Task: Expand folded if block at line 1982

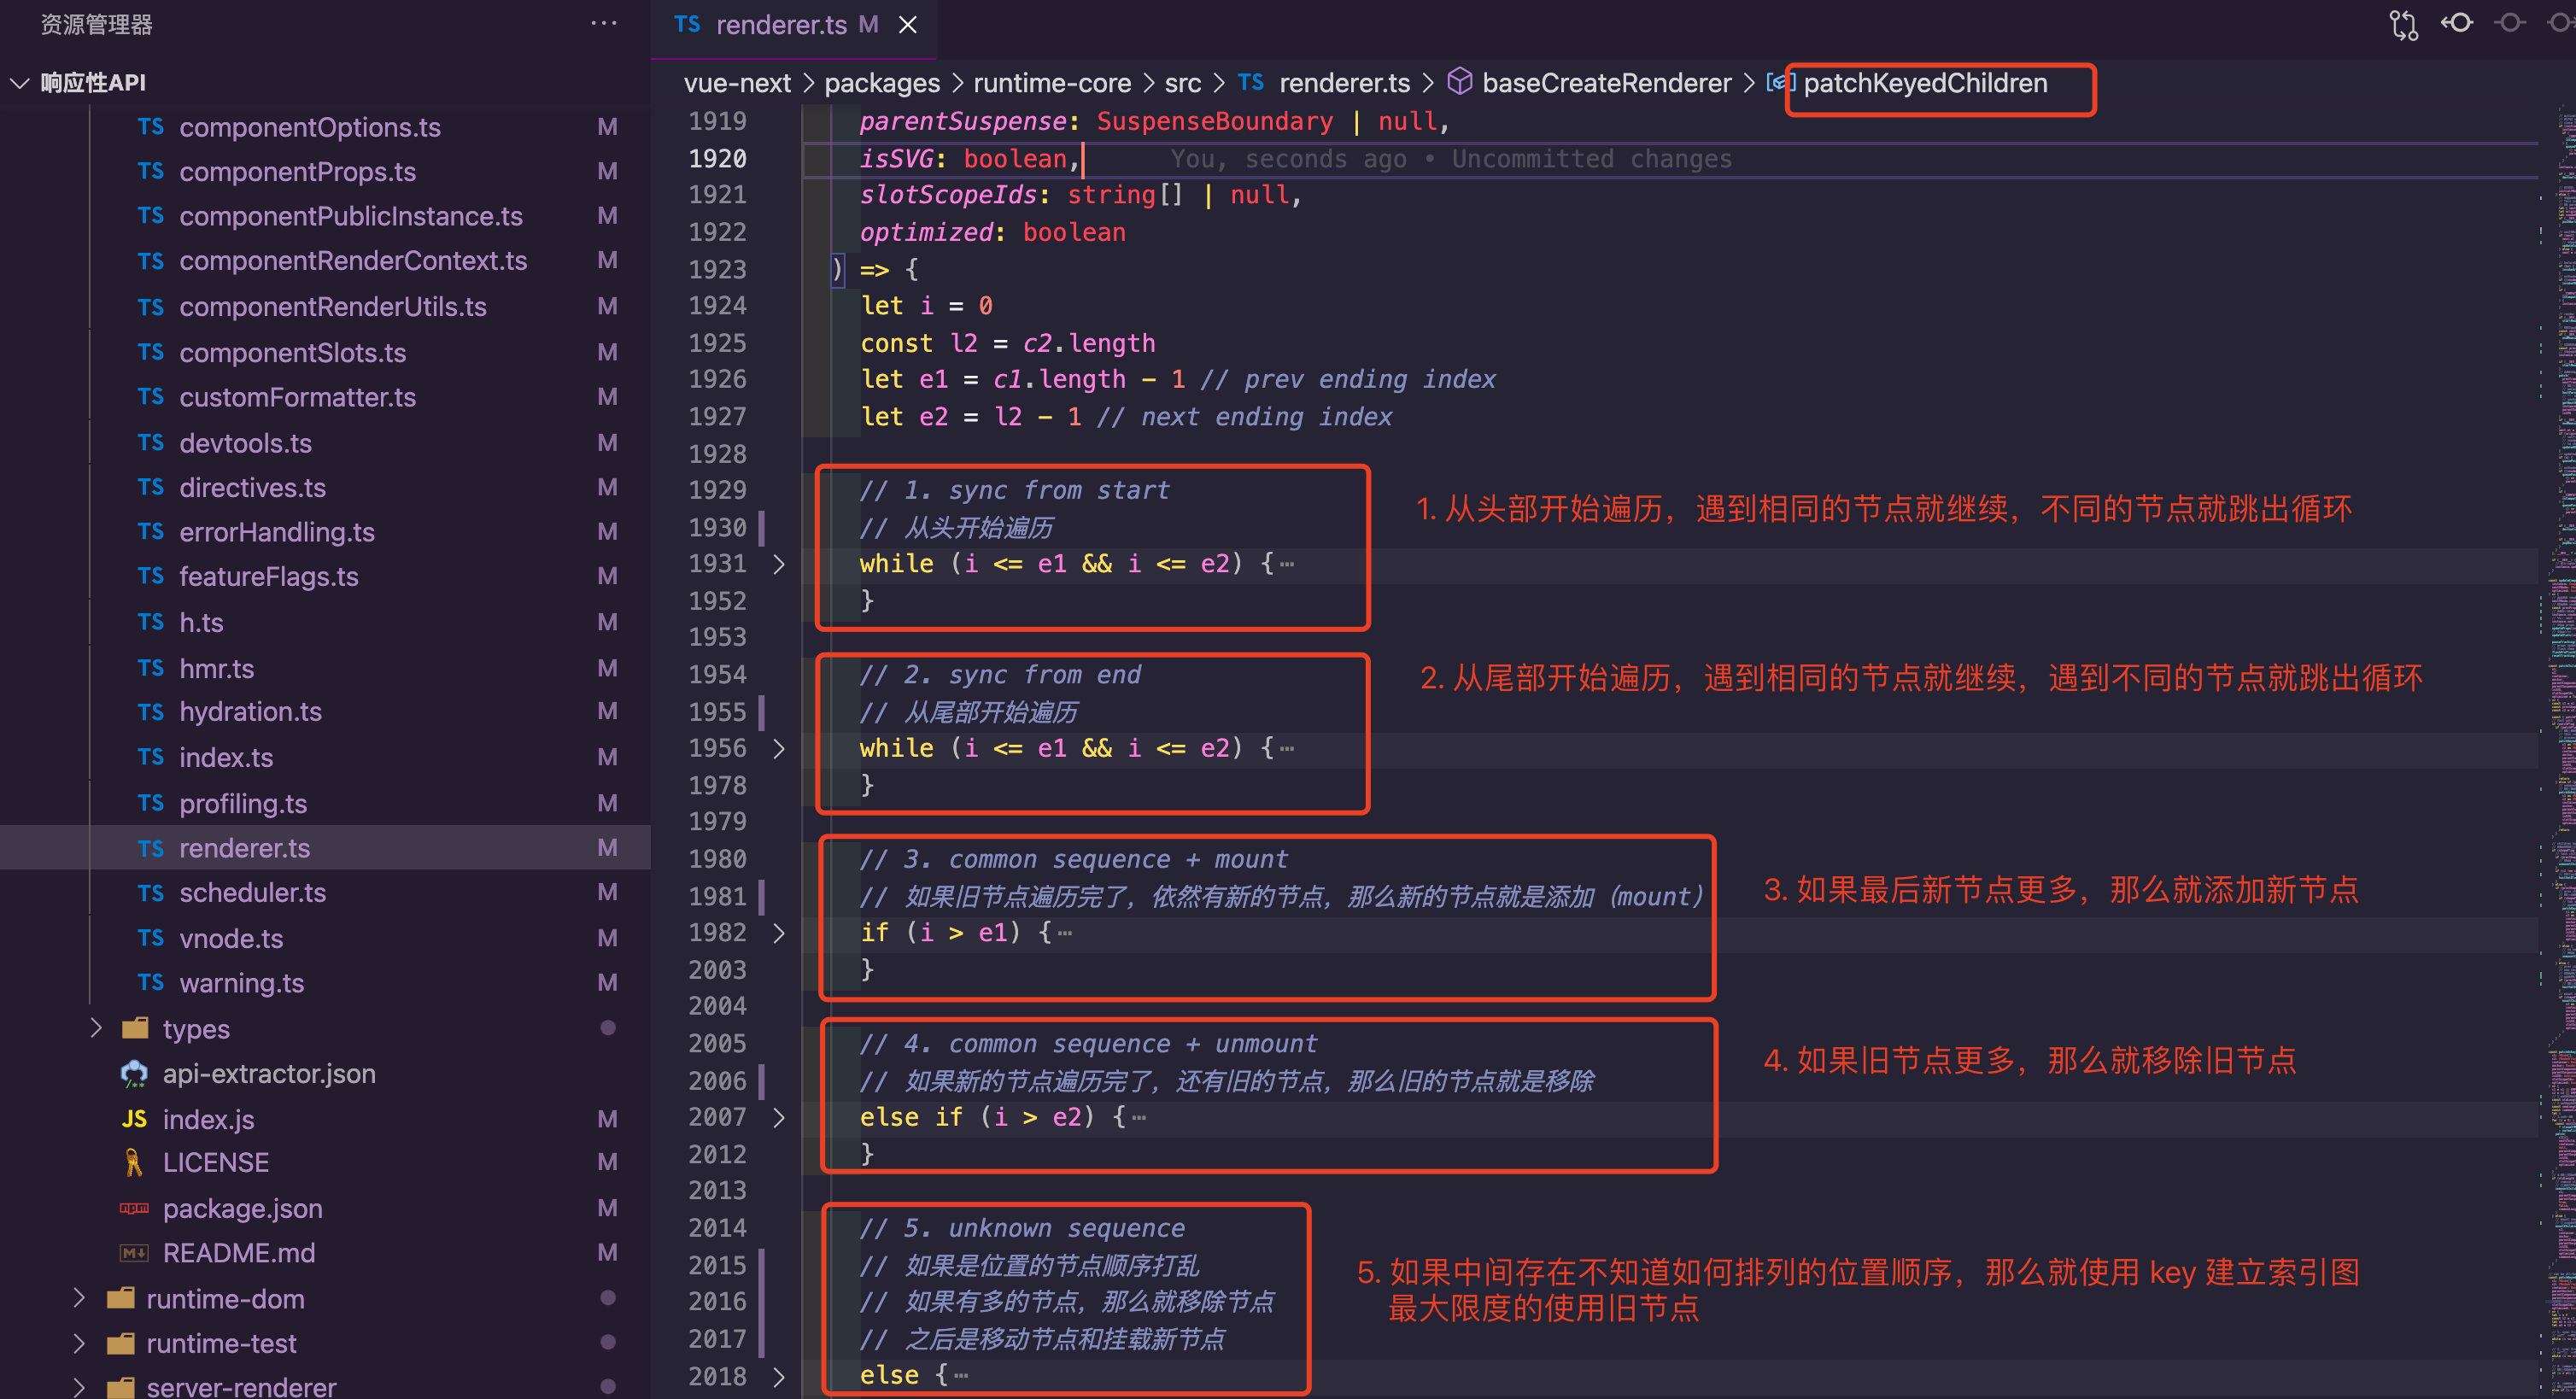Action: click(779, 933)
